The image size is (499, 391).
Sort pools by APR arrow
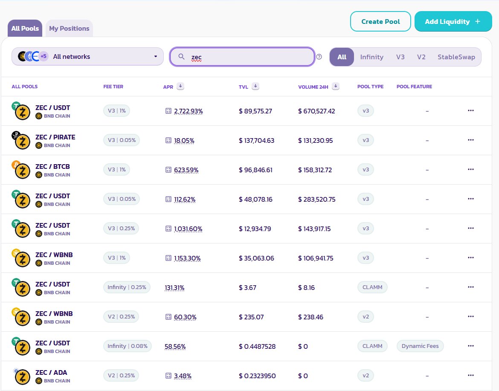click(x=180, y=86)
